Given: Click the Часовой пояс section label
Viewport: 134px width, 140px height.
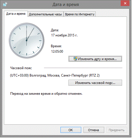Looking at the screenshot, I should (x=21, y=68).
